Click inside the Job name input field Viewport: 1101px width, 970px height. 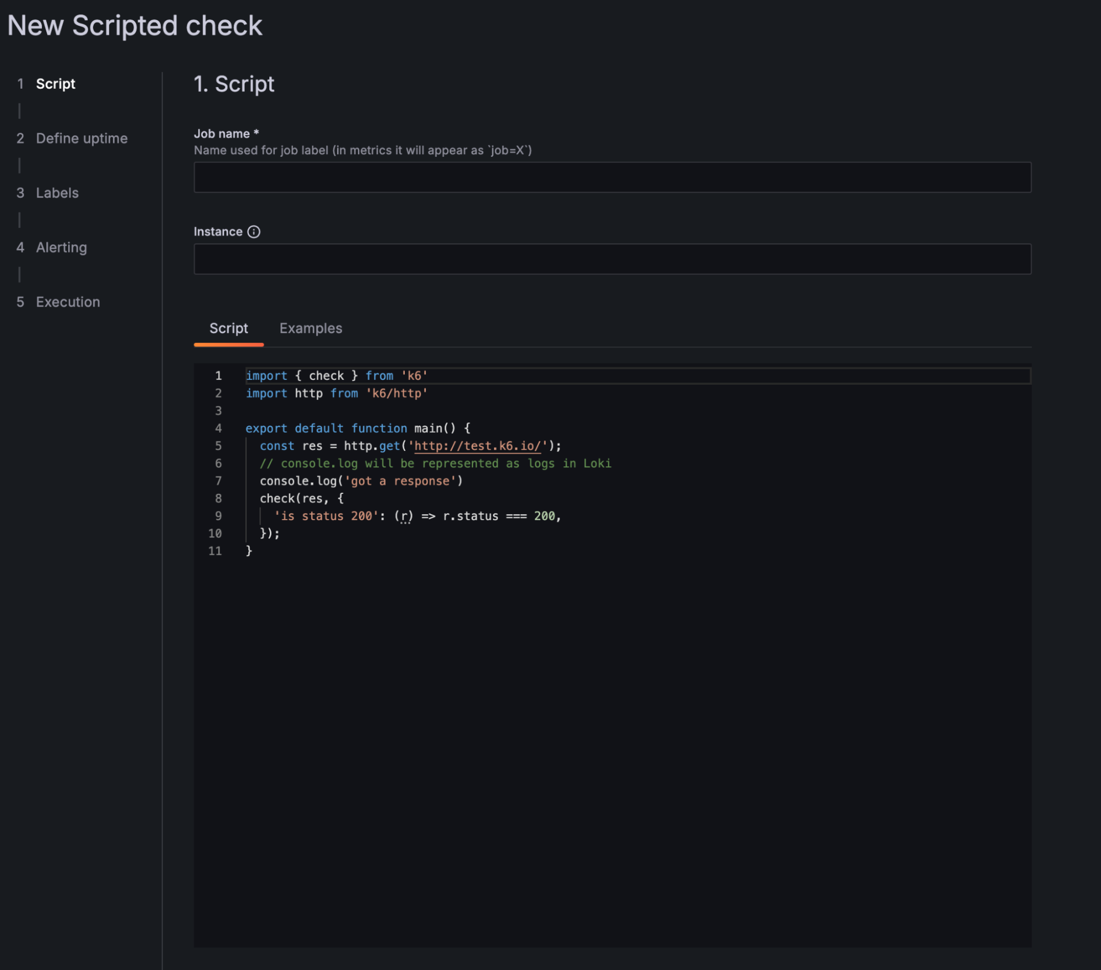tap(611, 177)
